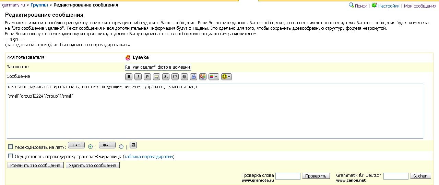
Task: Expand the smiley emoticon dropdown
Action: pyautogui.click(x=226, y=77)
